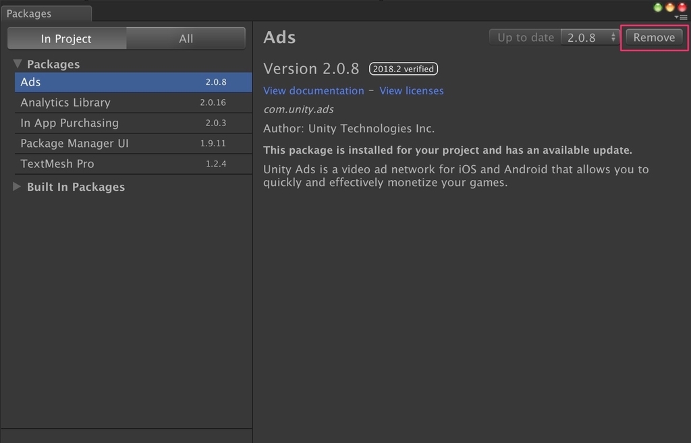691x443 pixels.
Task: Open the panel options menu icon
Action: 682,17
